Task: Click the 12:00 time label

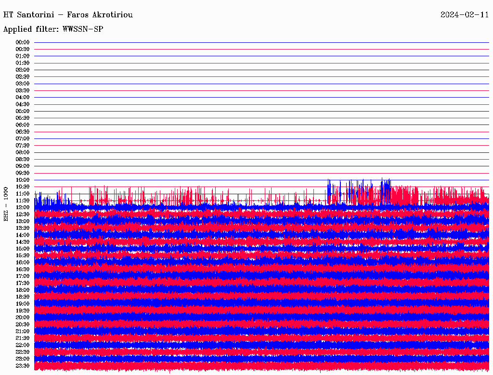Action: [x=23, y=208]
